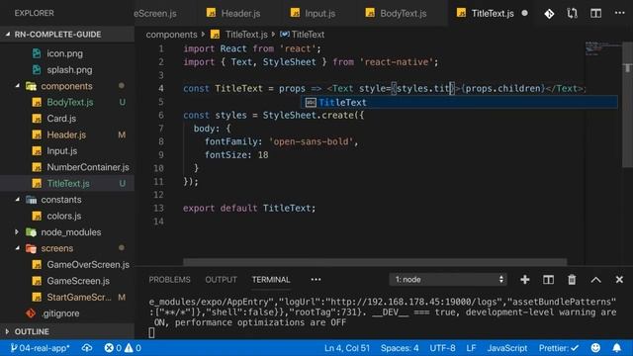Open errors and warnings counter in status bar

pos(123,348)
